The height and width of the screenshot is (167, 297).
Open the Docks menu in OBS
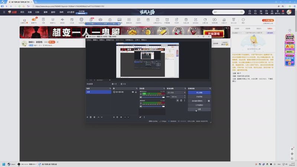pos(110,40)
